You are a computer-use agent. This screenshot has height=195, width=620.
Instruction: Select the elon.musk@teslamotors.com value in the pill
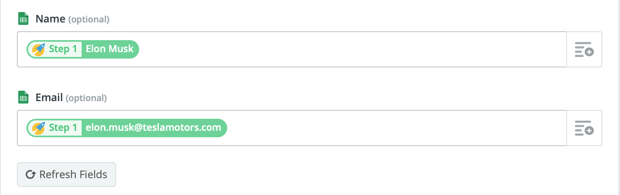click(154, 128)
